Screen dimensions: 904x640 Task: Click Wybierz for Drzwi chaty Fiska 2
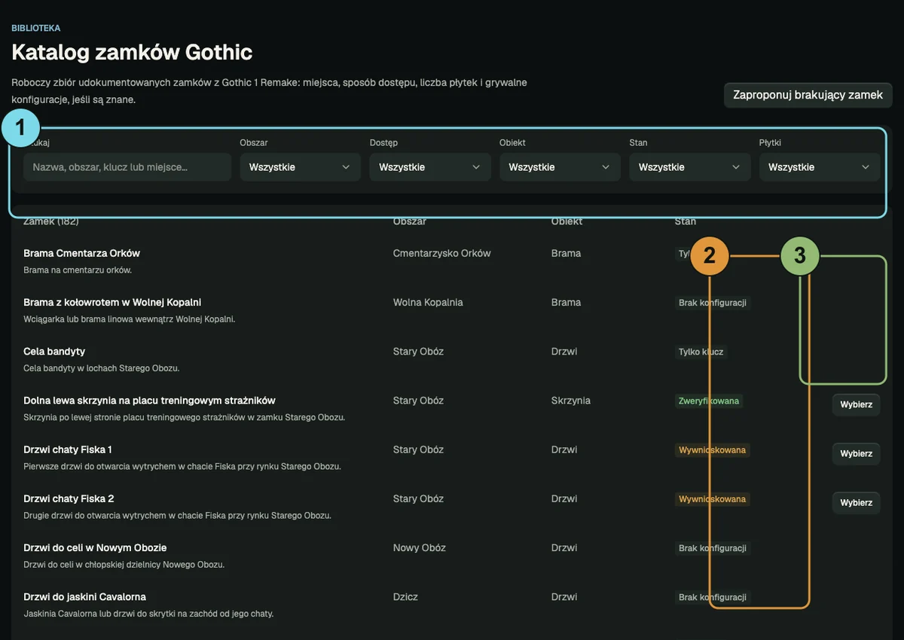pyautogui.click(x=856, y=502)
